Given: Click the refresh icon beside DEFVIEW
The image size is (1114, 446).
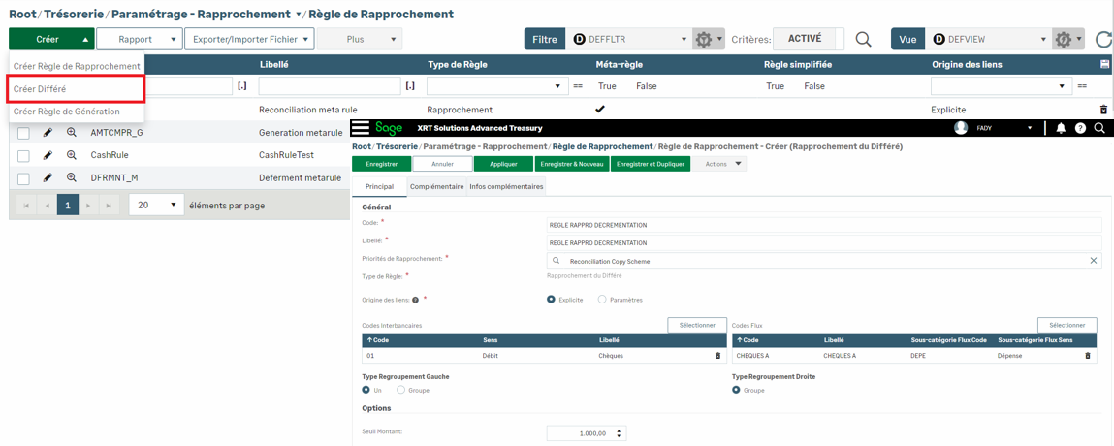Looking at the screenshot, I should click(1102, 40).
